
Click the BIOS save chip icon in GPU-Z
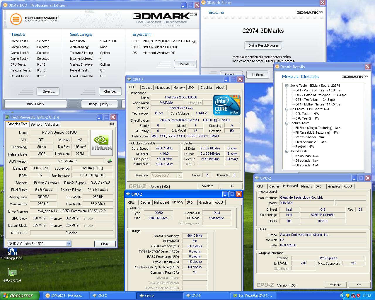tap(109, 161)
